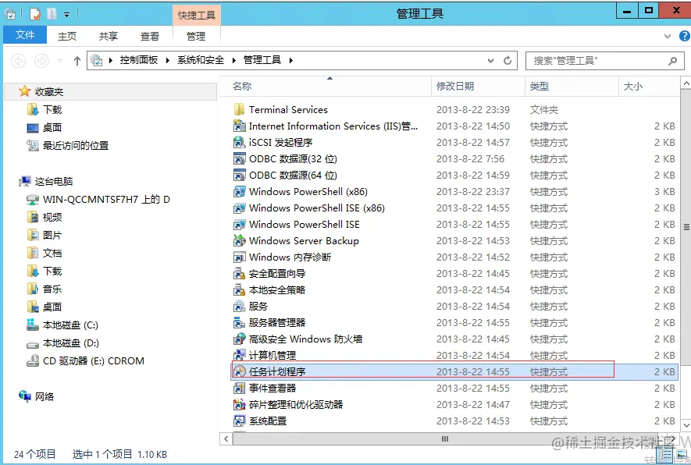Open the 主页 ribbon tab
The width and height of the screenshot is (691, 465).
pos(67,36)
